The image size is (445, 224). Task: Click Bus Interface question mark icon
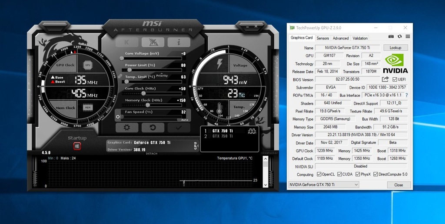pyautogui.click(x=406, y=95)
